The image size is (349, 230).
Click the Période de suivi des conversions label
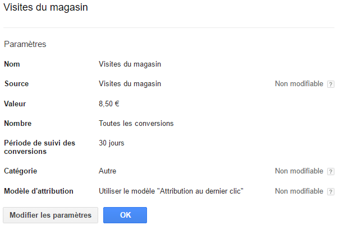40,147
